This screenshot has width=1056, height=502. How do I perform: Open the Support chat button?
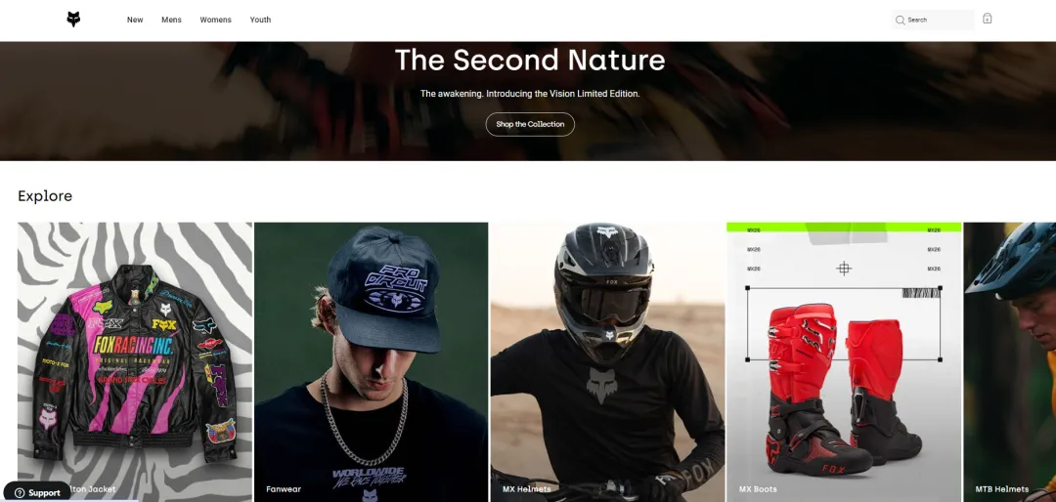click(36, 492)
